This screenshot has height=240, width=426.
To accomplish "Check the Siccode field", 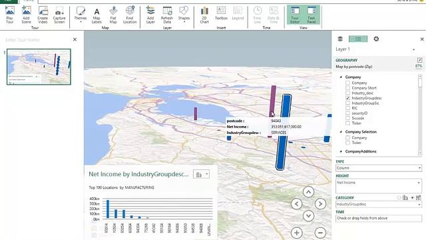I will click(x=347, y=118).
